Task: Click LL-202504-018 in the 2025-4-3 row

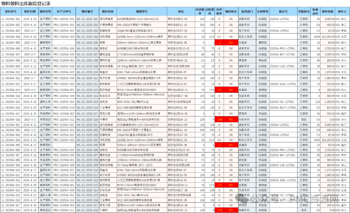Action: [x=11, y=120]
